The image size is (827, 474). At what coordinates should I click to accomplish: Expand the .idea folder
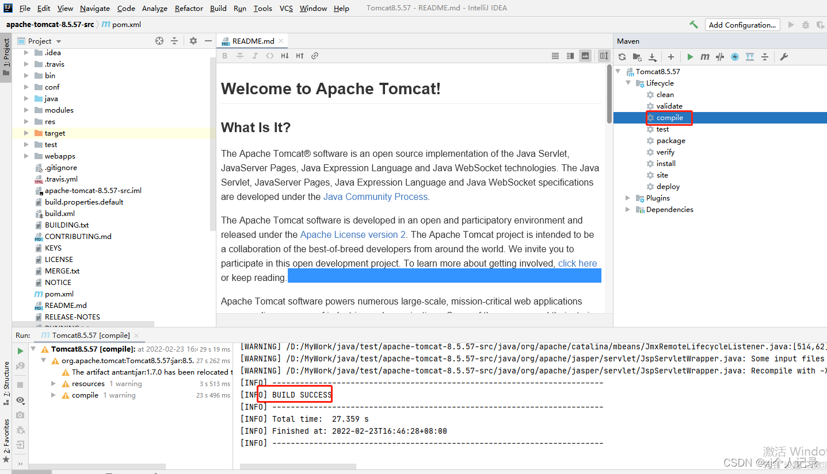coord(26,53)
